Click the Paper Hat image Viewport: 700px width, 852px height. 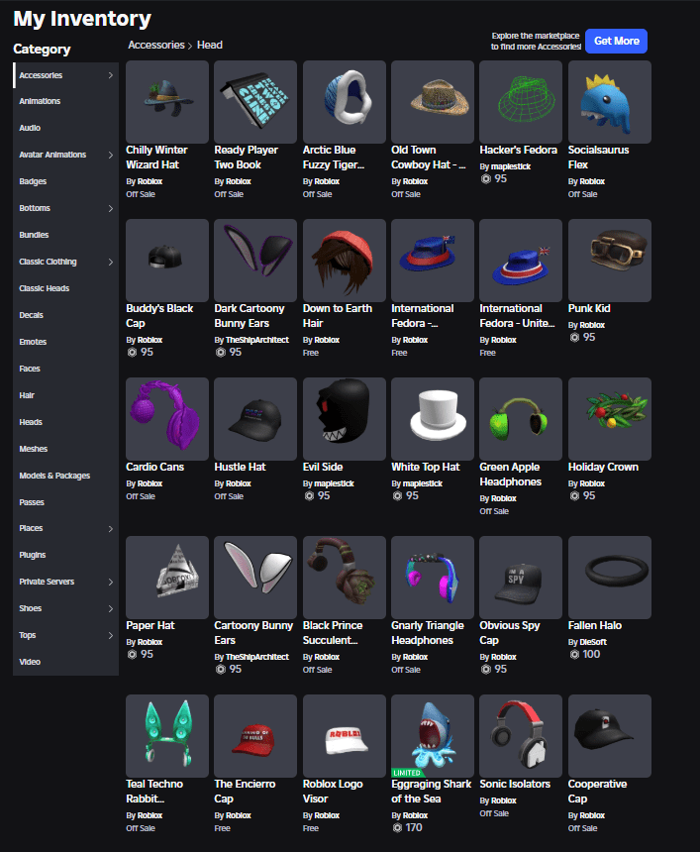click(167, 578)
